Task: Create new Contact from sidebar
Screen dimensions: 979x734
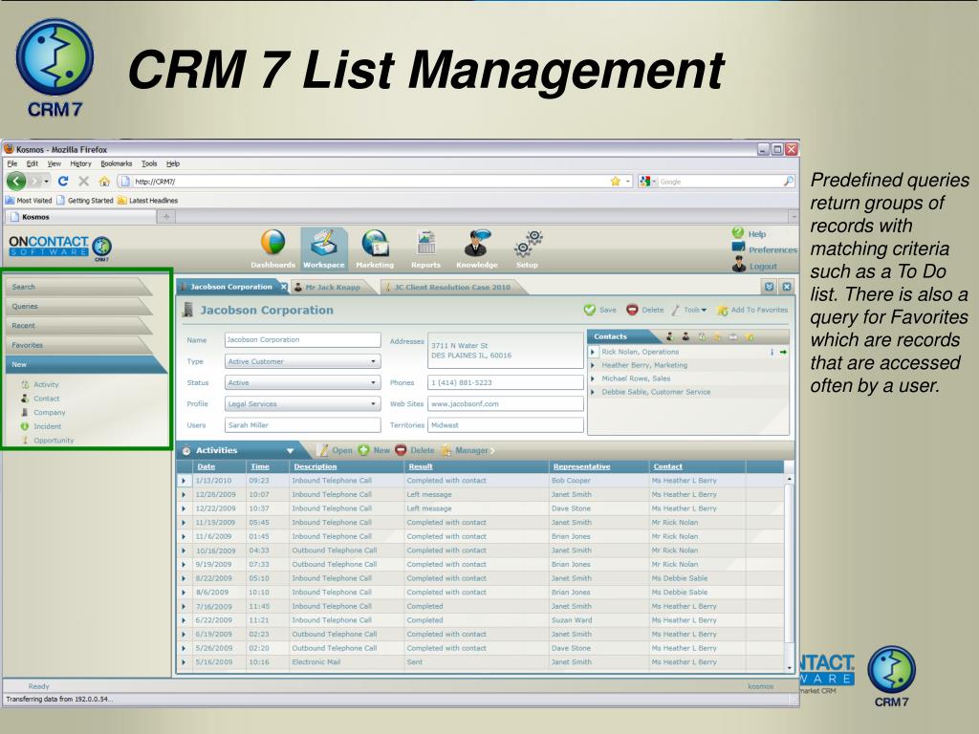Action: [x=40, y=399]
